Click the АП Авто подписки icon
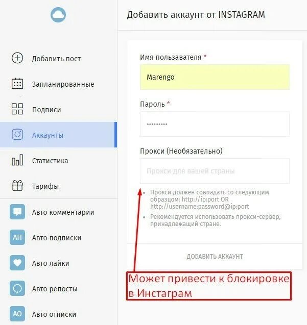The image size is (307, 325). 17,237
